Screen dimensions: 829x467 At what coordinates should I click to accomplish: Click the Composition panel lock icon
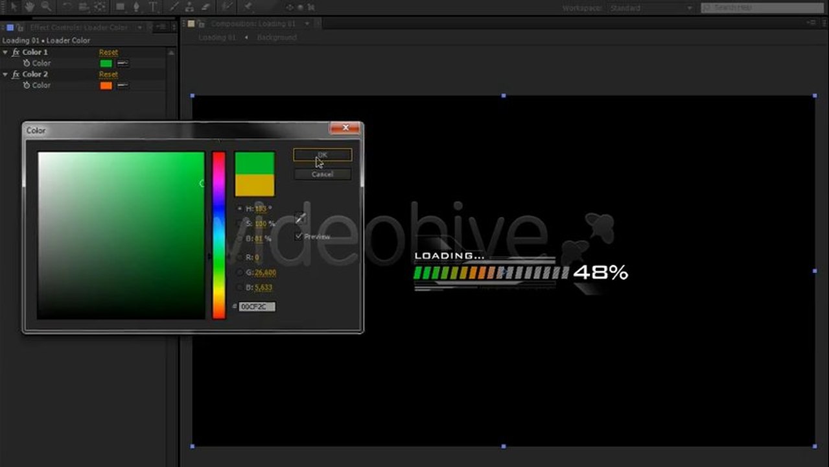(x=200, y=24)
